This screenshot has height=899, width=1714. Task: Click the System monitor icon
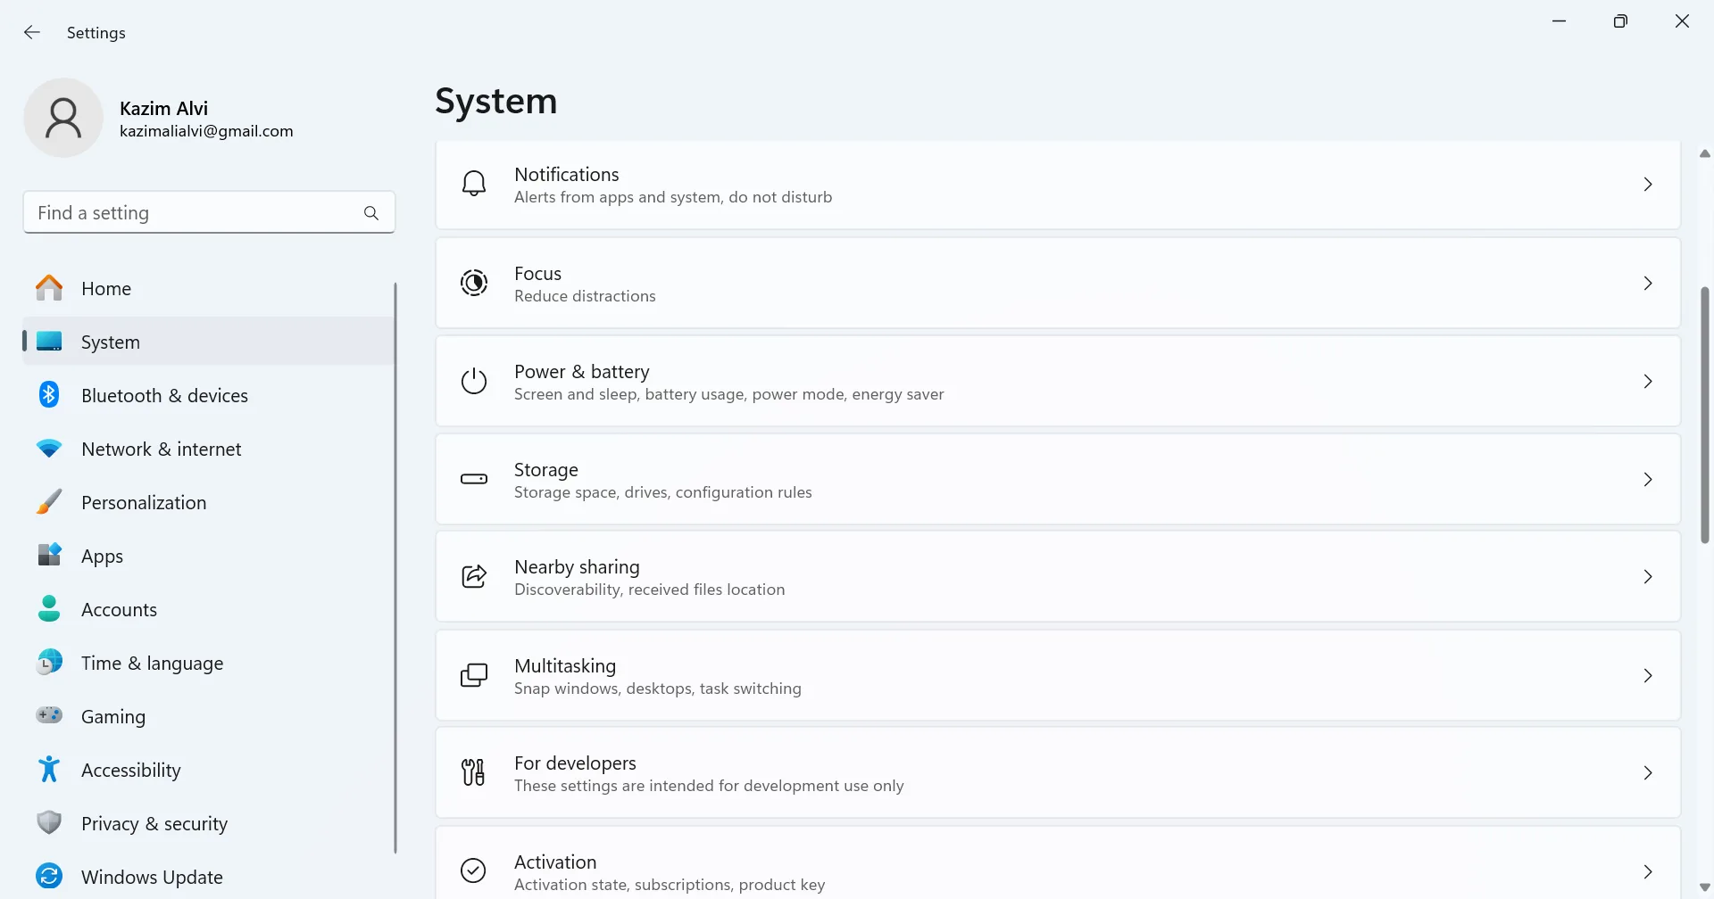point(49,342)
